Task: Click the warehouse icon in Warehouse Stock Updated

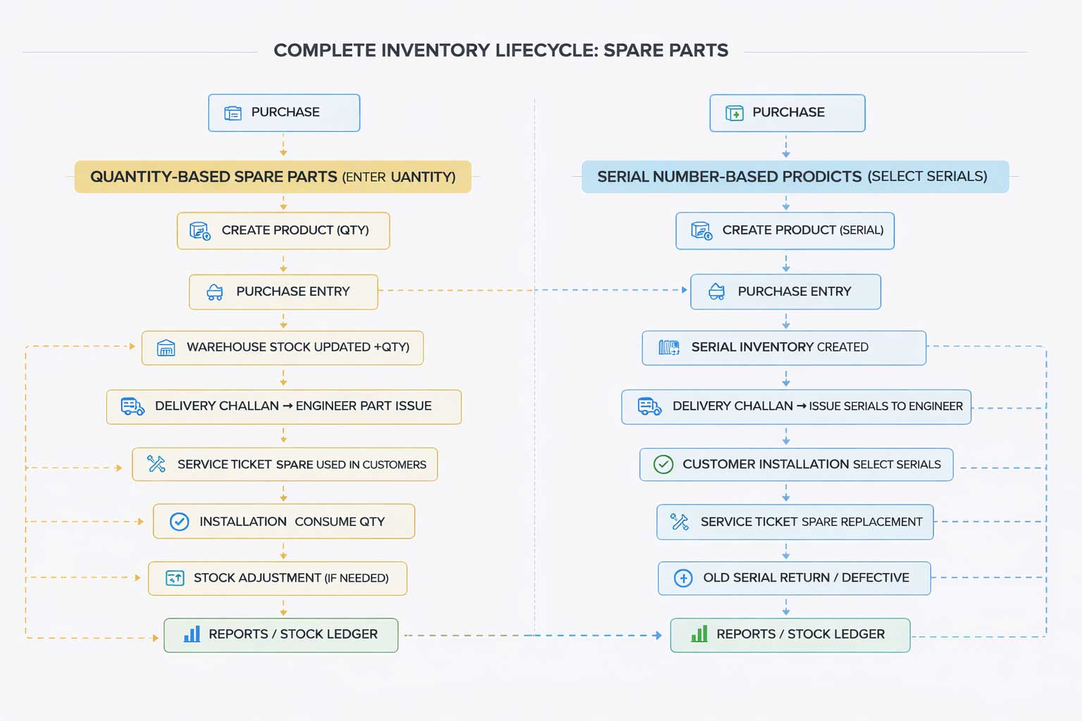Action: pyautogui.click(x=166, y=348)
